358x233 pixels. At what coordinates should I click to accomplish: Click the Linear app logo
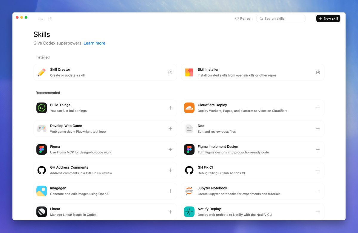(x=42, y=212)
